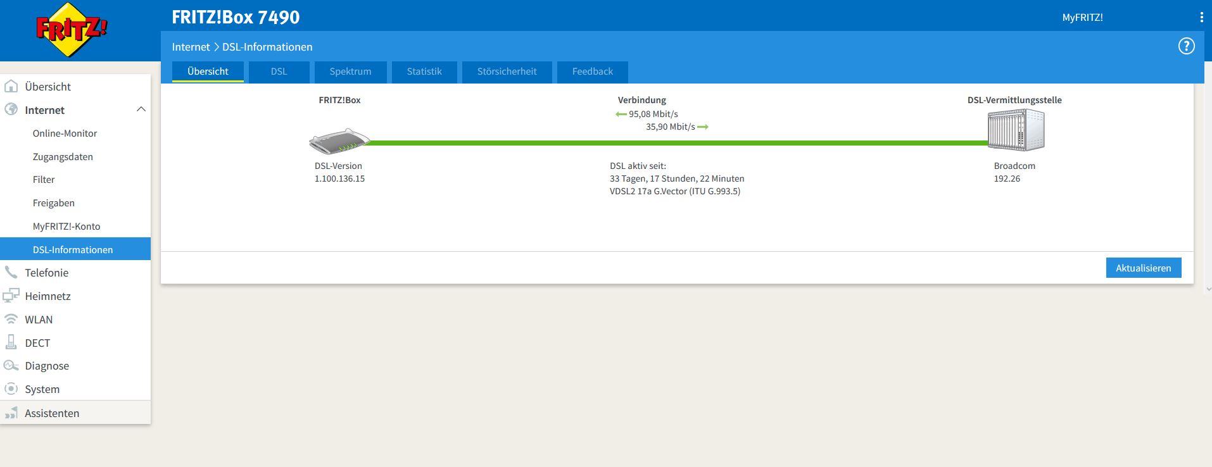Click the Verbindung heading

pos(642,100)
